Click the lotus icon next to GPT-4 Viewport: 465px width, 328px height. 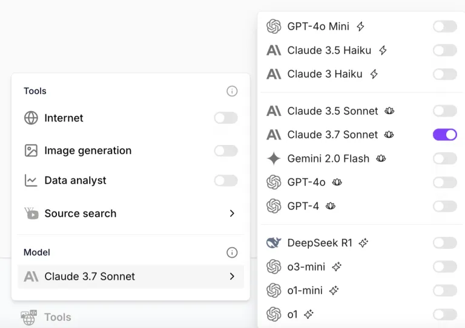(331, 206)
